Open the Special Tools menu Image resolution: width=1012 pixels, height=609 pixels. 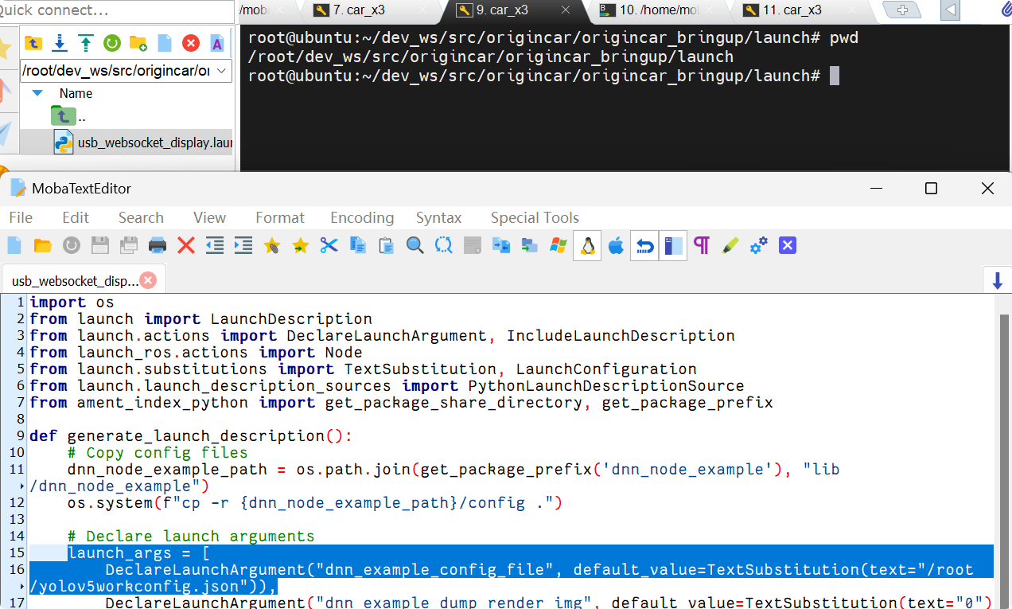[535, 217]
